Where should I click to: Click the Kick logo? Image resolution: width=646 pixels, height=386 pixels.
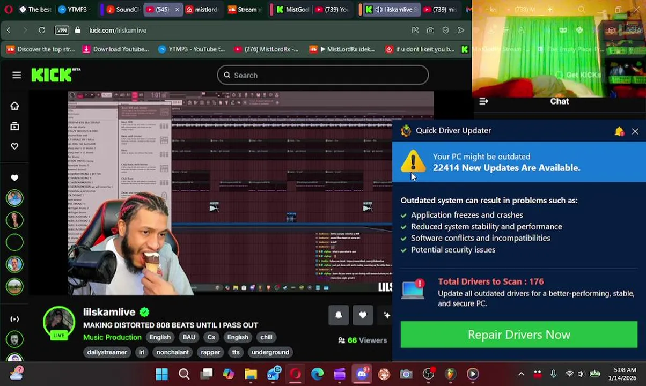(x=55, y=75)
